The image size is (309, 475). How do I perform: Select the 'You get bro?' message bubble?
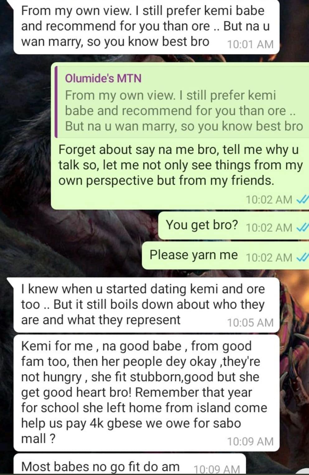pyautogui.click(x=233, y=225)
